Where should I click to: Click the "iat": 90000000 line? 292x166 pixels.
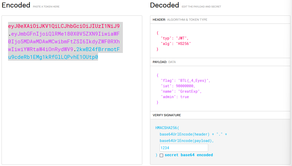[x=178, y=86]
